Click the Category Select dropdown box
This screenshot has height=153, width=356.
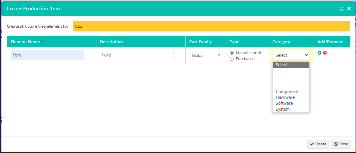click(291, 55)
